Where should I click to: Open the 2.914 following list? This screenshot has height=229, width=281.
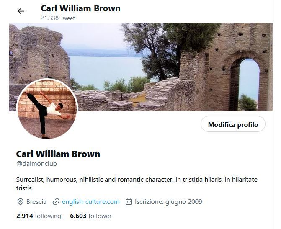[39, 216]
